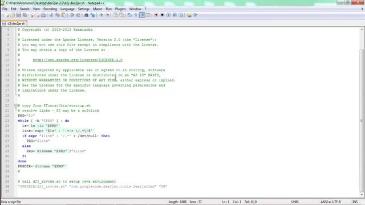The image size is (365, 205).
Task: Click the PRGDIR assignment on line 32
Action: pyautogui.click(x=42, y=166)
